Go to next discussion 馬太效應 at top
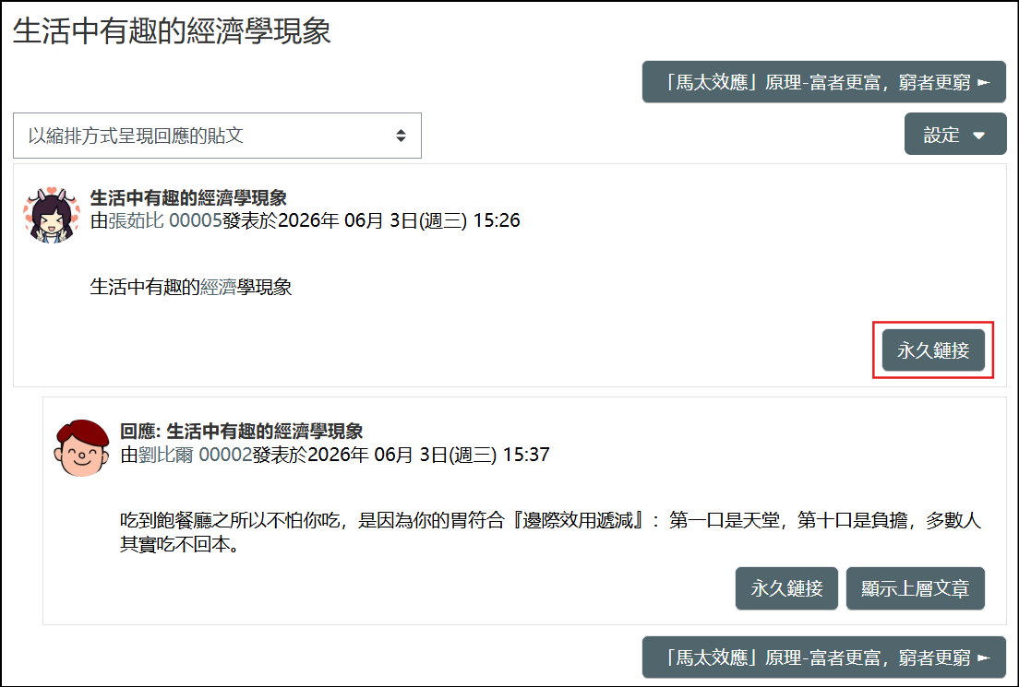Image resolution: width=1019 pixels, height=687 pixels. point(824,82)
